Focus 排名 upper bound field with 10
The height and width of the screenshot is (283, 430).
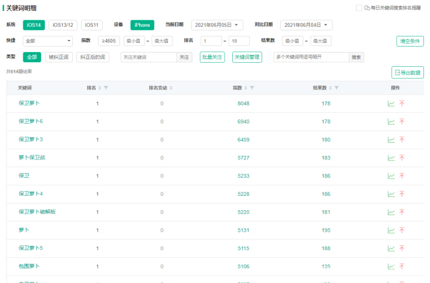(x=239, y=41)
